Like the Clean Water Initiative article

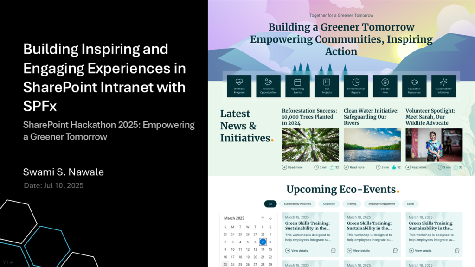coord(394,167)
